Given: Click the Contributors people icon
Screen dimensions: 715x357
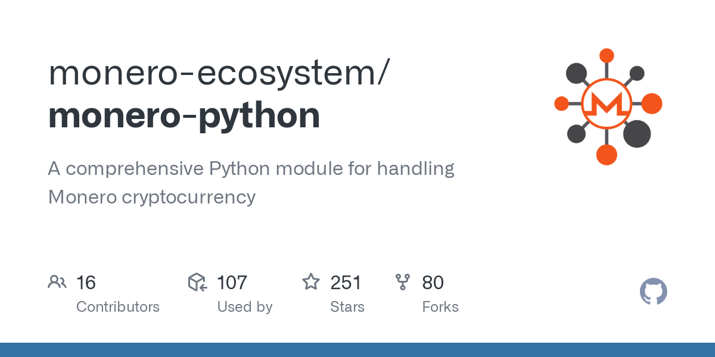Looking at the screenshot, I should point(57,282).
